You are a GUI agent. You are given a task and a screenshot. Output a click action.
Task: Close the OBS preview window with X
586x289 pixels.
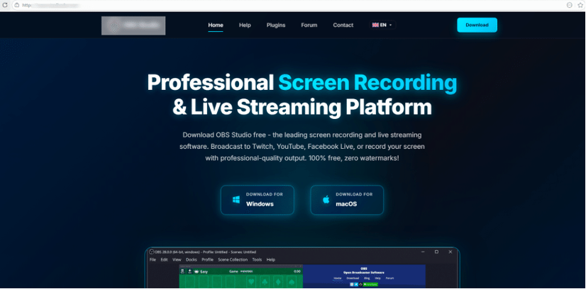pyautogui.click(x=450, y=251)
